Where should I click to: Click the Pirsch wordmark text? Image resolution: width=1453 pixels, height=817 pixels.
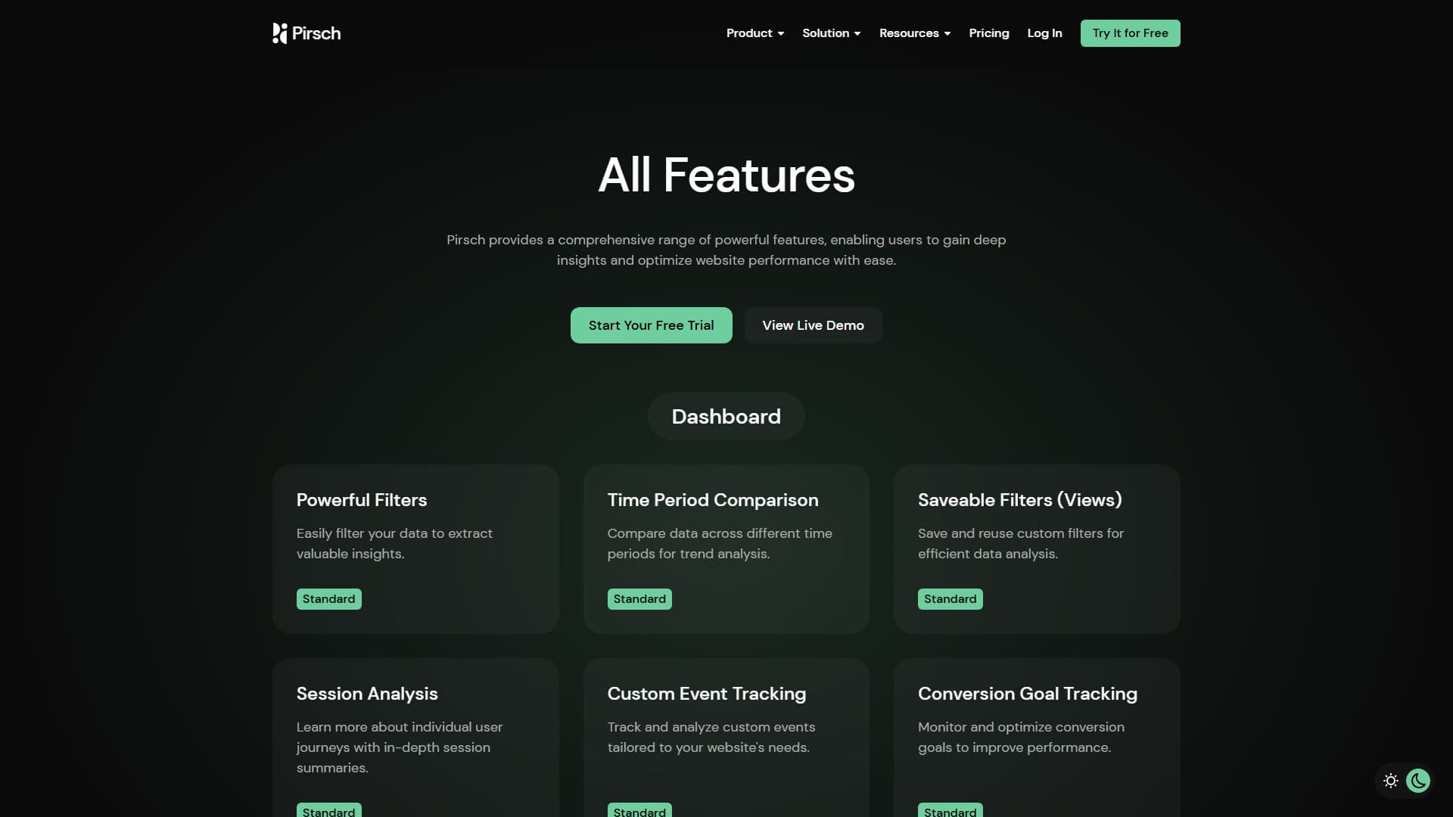(x=316, y=33)
